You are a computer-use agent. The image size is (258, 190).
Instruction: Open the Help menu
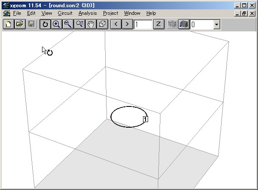[x=151, y=13]
